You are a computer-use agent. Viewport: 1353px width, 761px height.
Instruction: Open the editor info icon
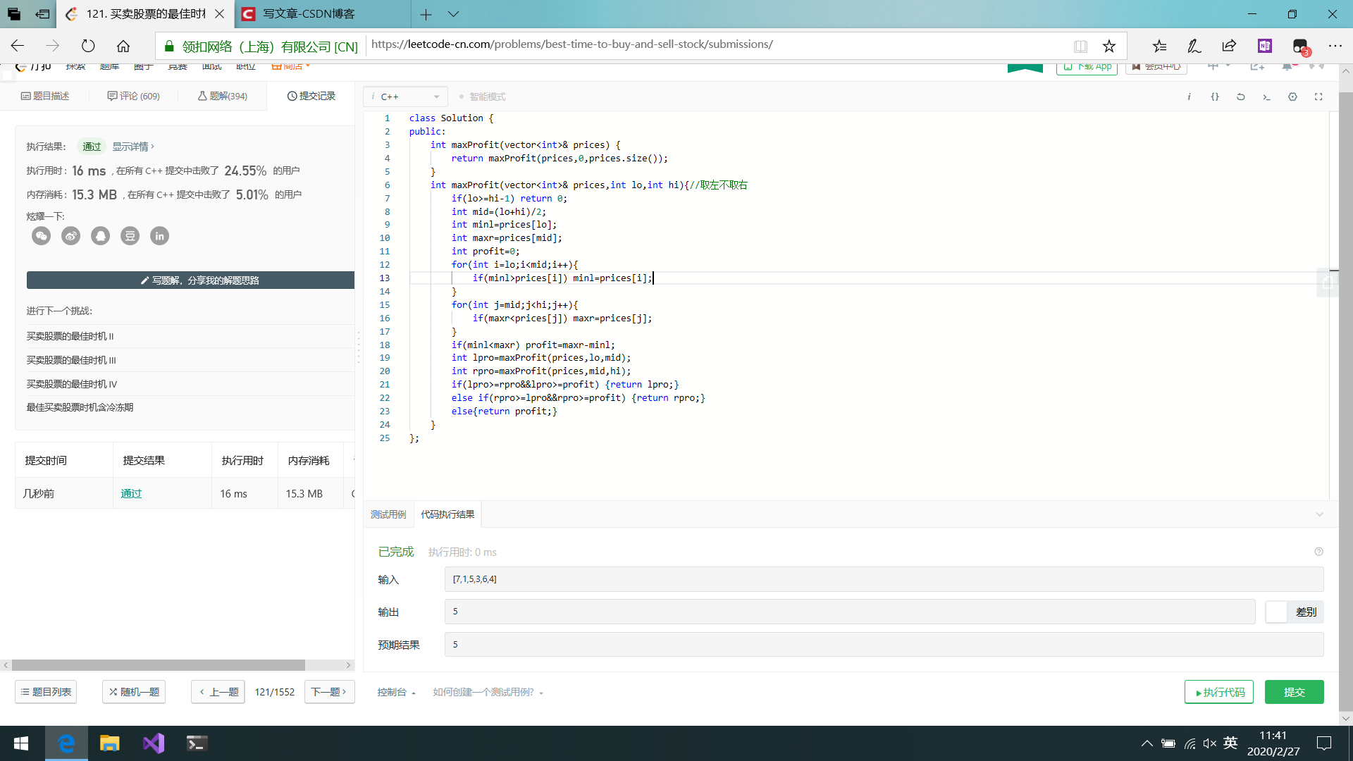1189,97
